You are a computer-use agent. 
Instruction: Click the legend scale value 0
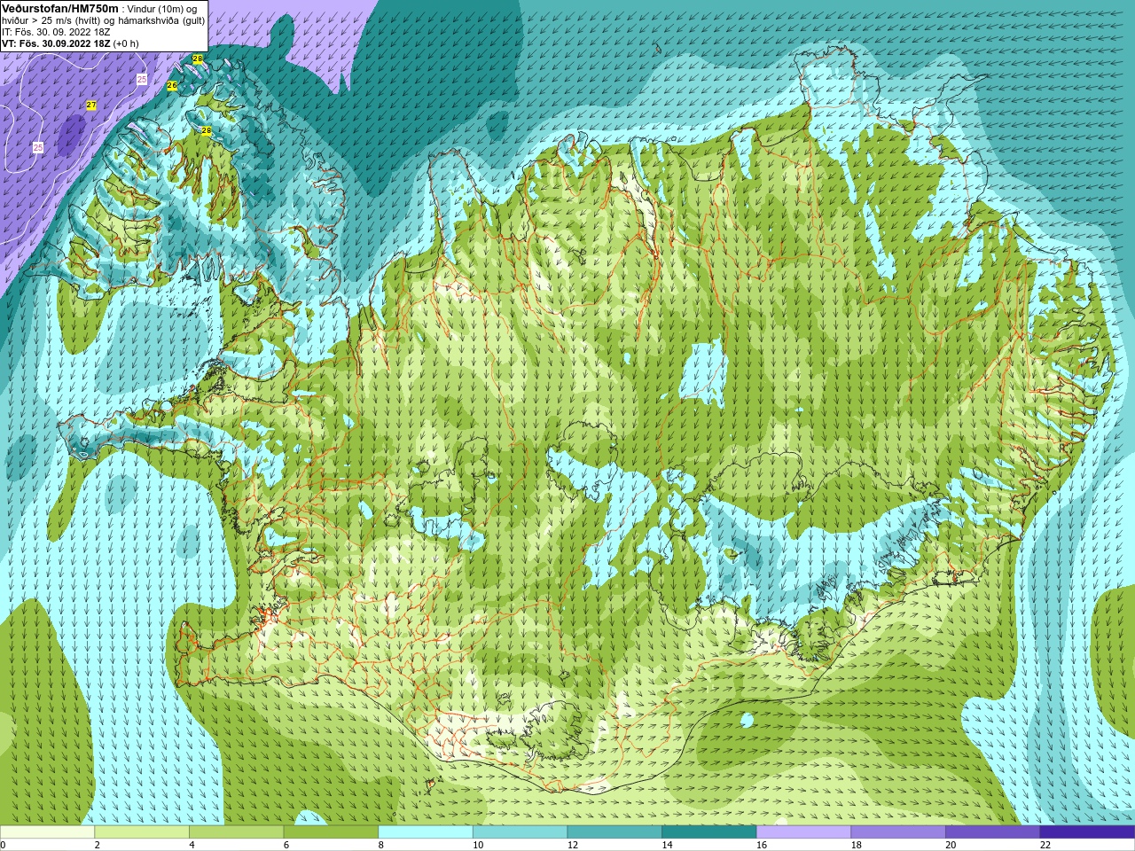coord(3,845)
